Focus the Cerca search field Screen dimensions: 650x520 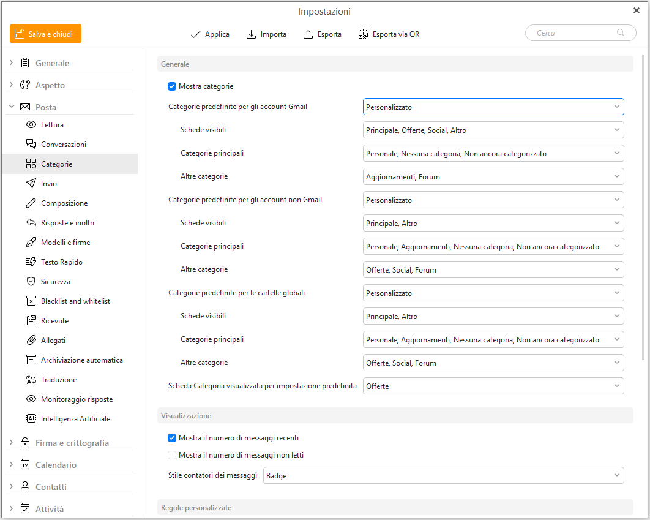click(x=580, y=32)
